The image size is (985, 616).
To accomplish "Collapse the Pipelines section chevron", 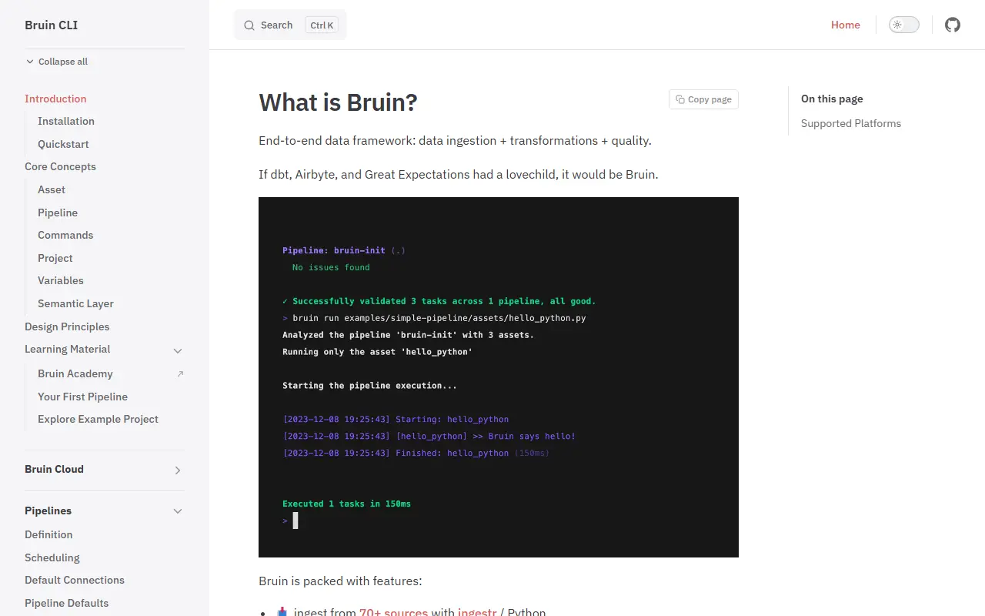I will [178, 511].
